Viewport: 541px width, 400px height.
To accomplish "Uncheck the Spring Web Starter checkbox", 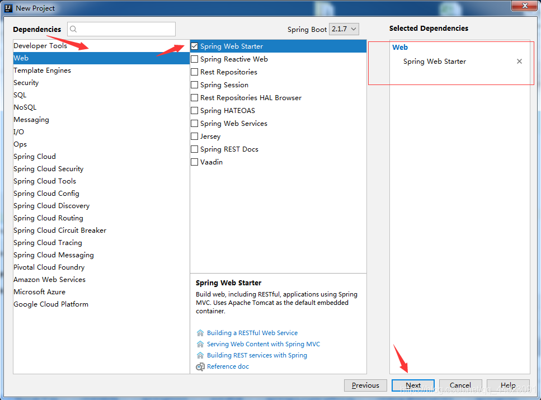I will pos(195,46).
